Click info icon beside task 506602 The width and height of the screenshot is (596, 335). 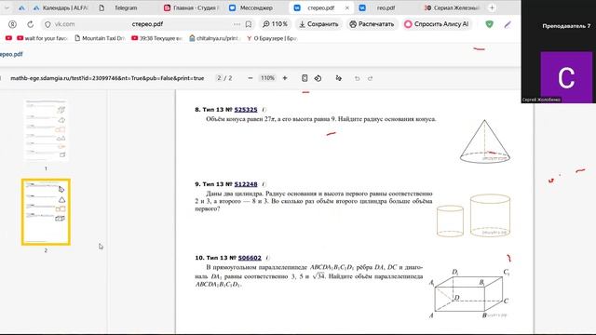267,258
